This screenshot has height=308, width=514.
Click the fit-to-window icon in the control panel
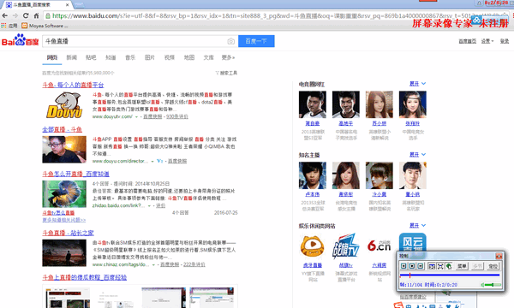432,266
